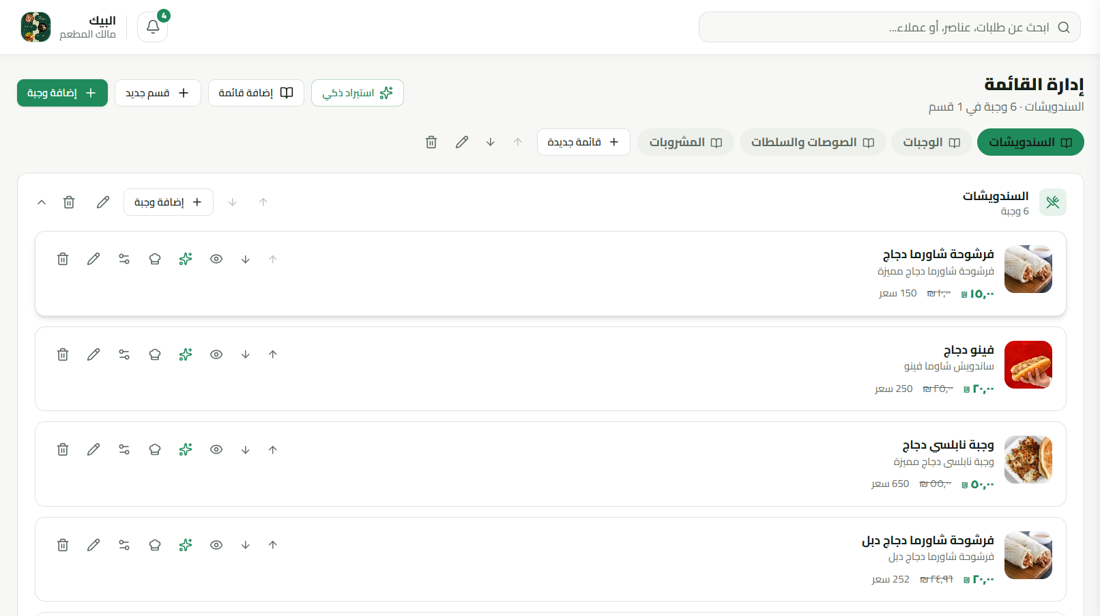Image resolution: width=1100 pixels, height=616 pixels.
Task: Click the قسم جديد button
Action: [x=158, y=93]
